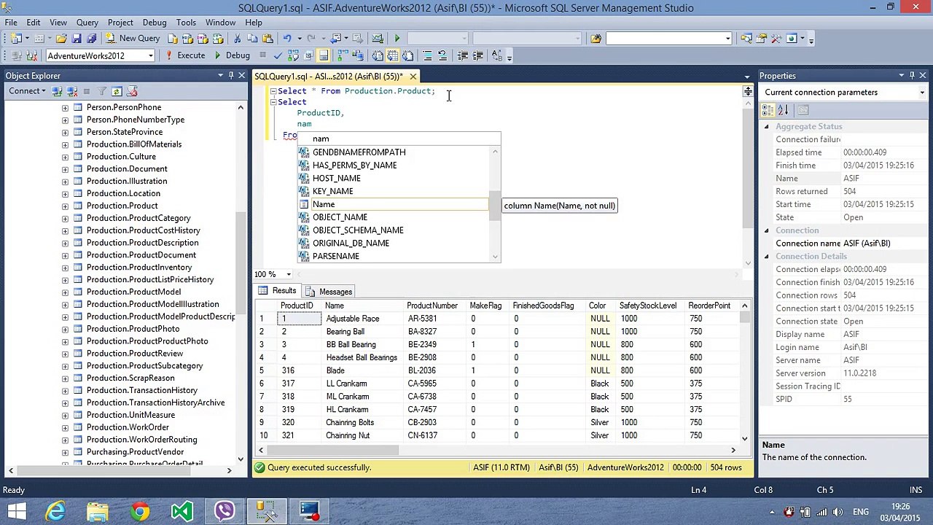Click Display Estimated Execution Plan icon

click(x=293, y=55)
